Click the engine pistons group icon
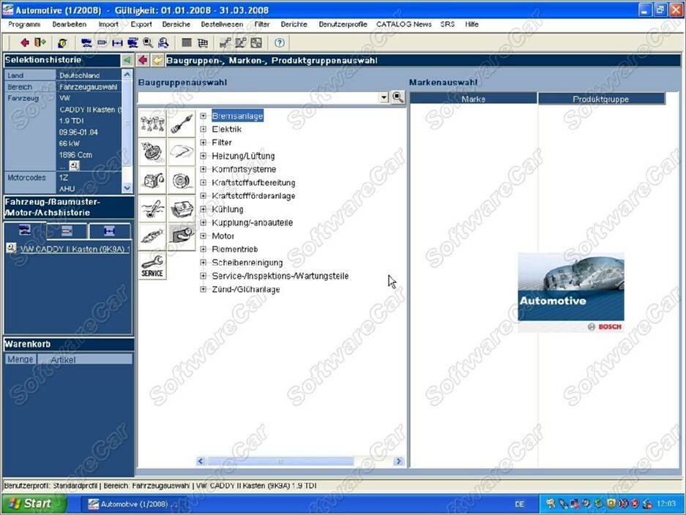The height and width of the screenshot is (515, 686). point(152,123)
